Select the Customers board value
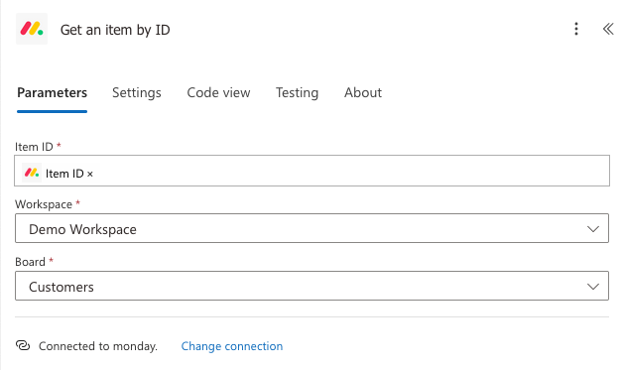This screenshot has height=370, width=623. (62, 287)
